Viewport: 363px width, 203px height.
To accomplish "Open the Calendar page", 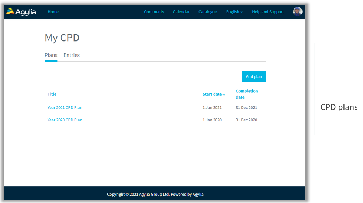I will pyautogui.click(x=181, y=12).
